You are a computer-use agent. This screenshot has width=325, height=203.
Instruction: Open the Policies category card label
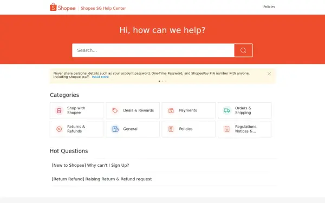tap(186, 129)
